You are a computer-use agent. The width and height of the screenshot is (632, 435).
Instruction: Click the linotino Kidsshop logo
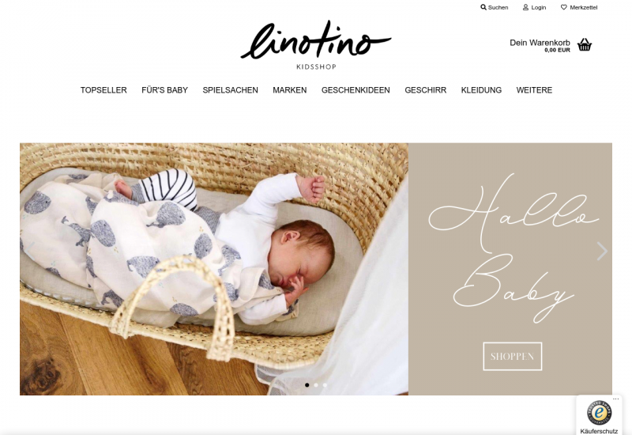[x=316, y=45]
